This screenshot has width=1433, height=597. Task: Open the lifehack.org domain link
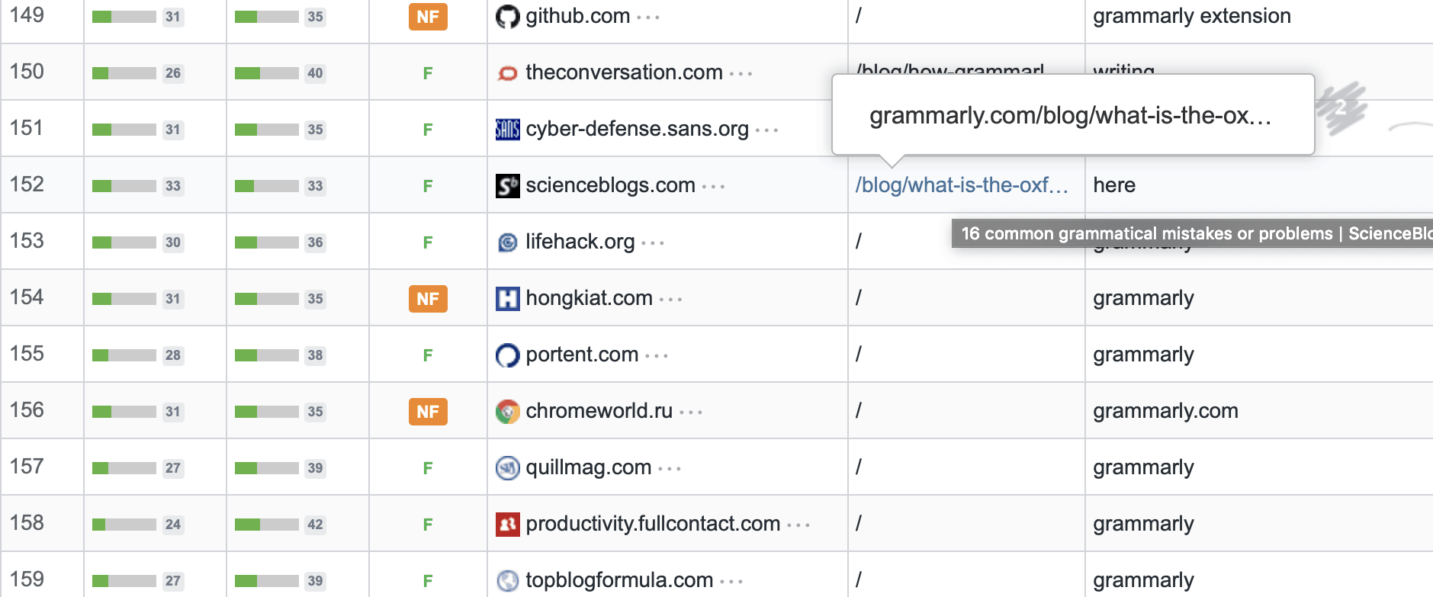(580, 242)
